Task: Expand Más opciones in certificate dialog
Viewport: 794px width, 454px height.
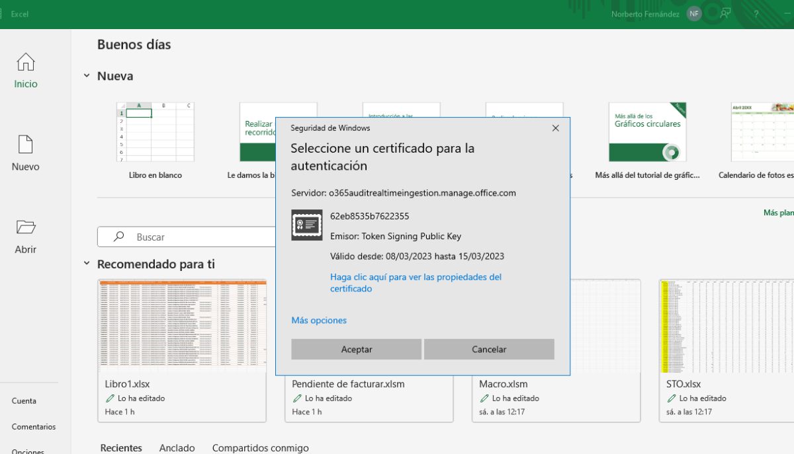Action: 319,321
